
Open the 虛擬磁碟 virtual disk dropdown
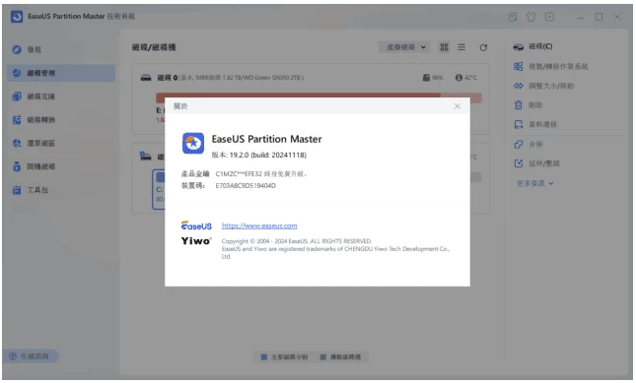(404, 47)
